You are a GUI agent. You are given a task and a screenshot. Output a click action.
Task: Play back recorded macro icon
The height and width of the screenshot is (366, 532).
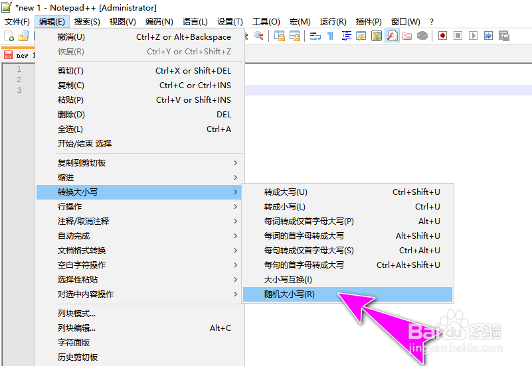[x=473, y=36]
